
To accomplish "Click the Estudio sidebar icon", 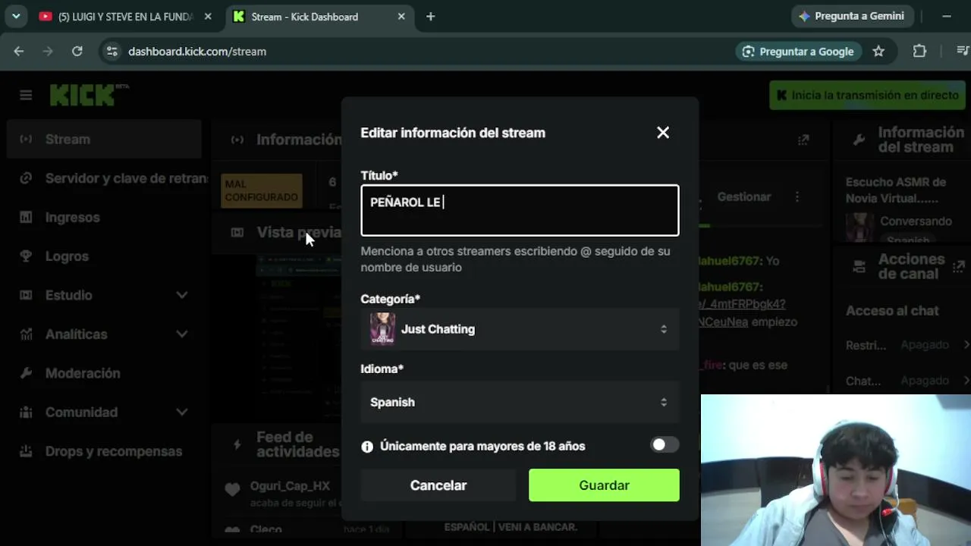I will [26, 295].
